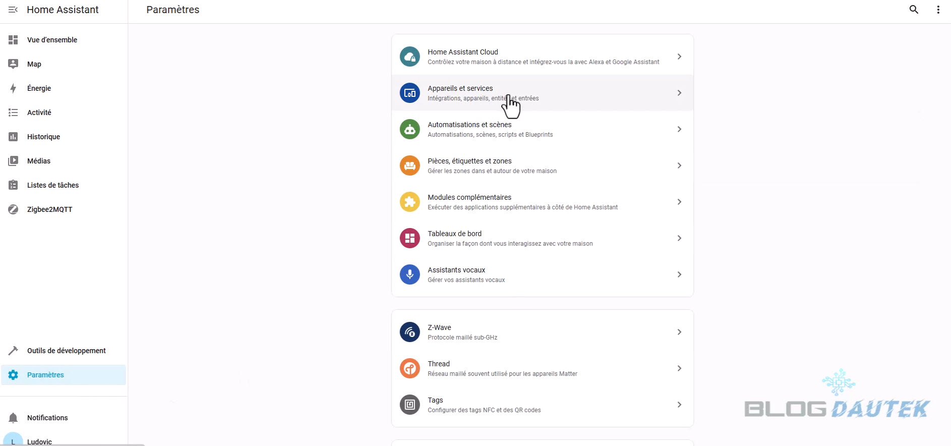The image size is (951, 446).
Task: Open the search magnifier icon
Action: click(x=914, y=10)
